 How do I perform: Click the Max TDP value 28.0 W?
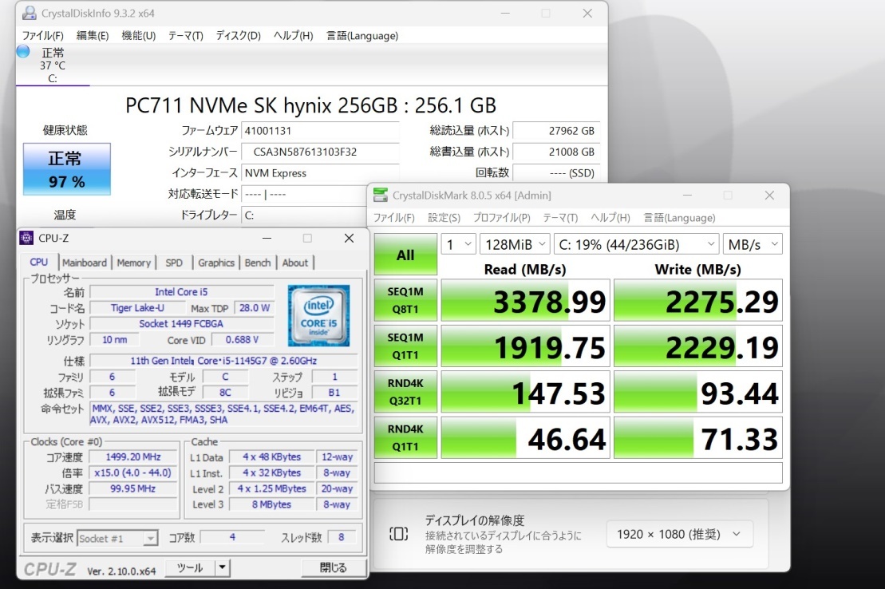coord(254,308)
